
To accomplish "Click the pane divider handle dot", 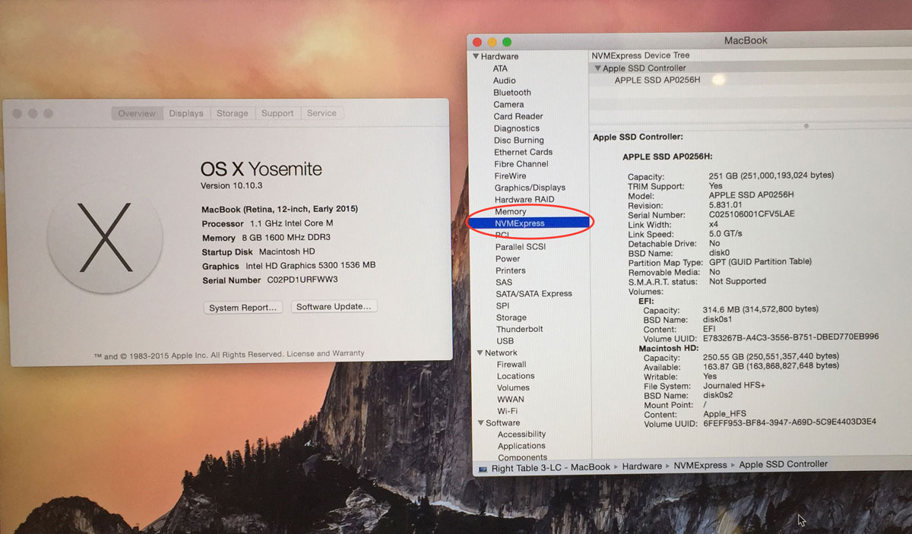I will [806, 125].
